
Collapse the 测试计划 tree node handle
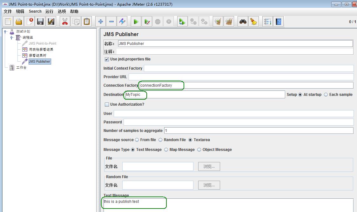pyautogui.click(x=5, y=32)
